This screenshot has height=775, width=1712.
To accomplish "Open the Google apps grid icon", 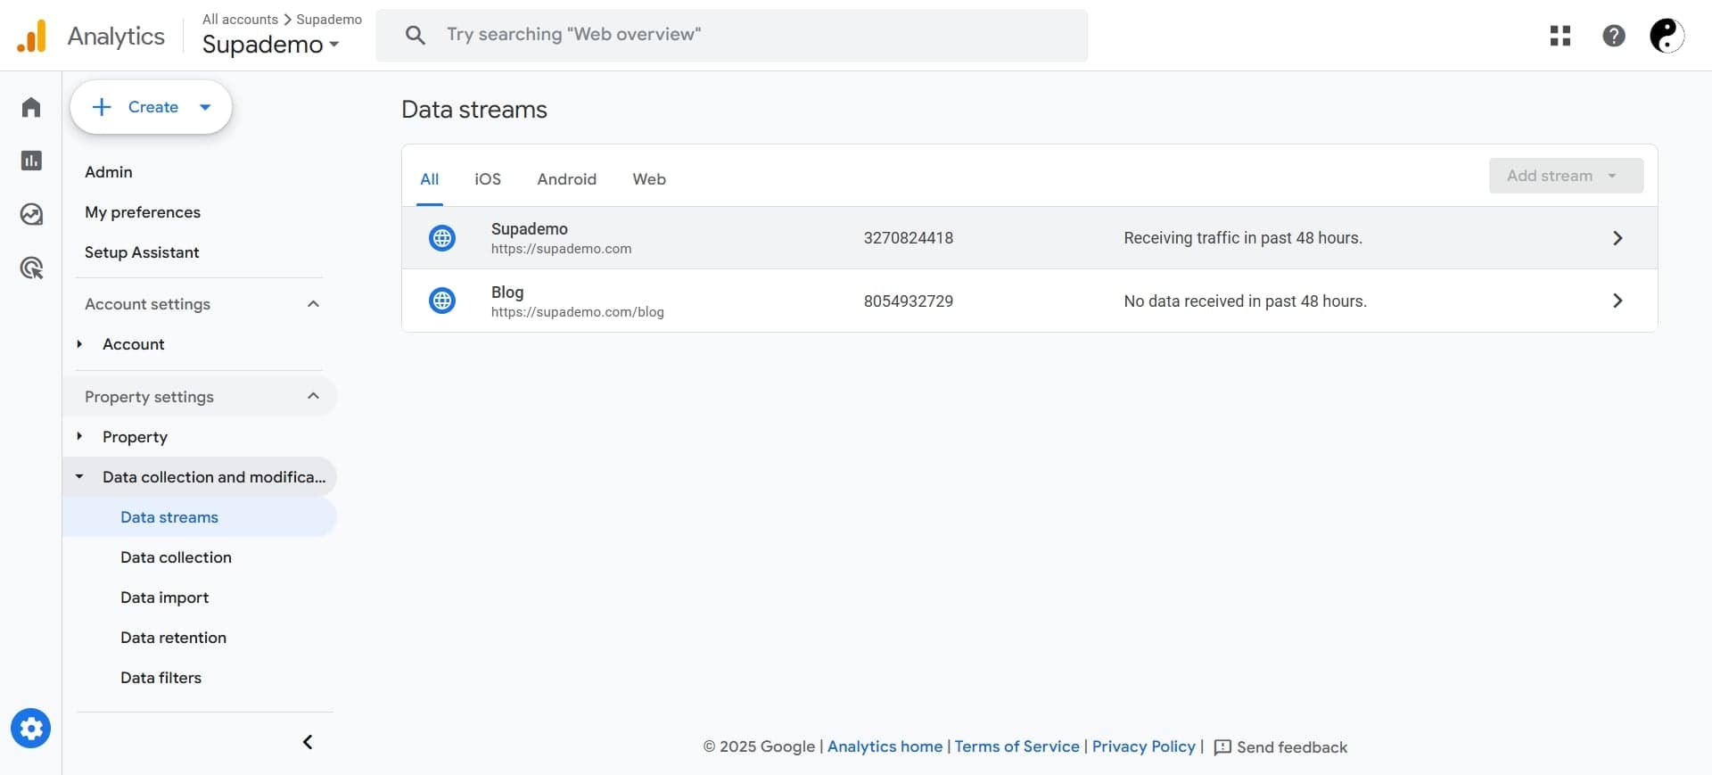I will click(x=1560, y=36).
